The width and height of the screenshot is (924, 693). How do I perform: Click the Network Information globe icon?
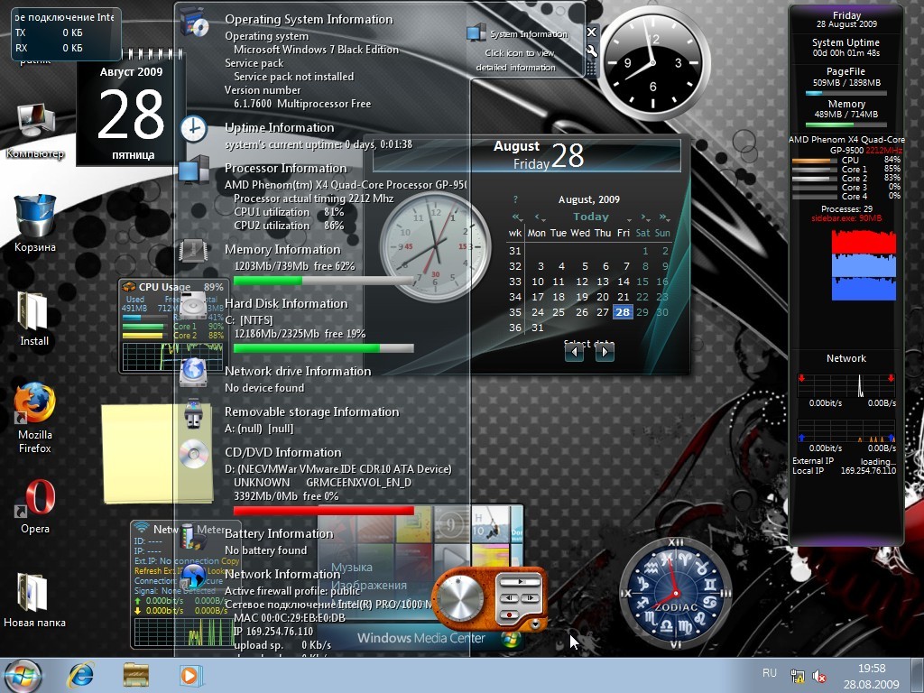pyautogui.click(x=193, y=577)
